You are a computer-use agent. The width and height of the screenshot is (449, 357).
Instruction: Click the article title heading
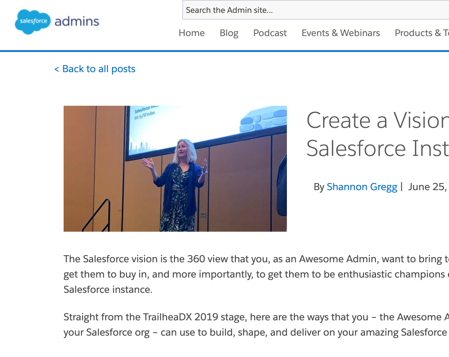pos(378,134)
